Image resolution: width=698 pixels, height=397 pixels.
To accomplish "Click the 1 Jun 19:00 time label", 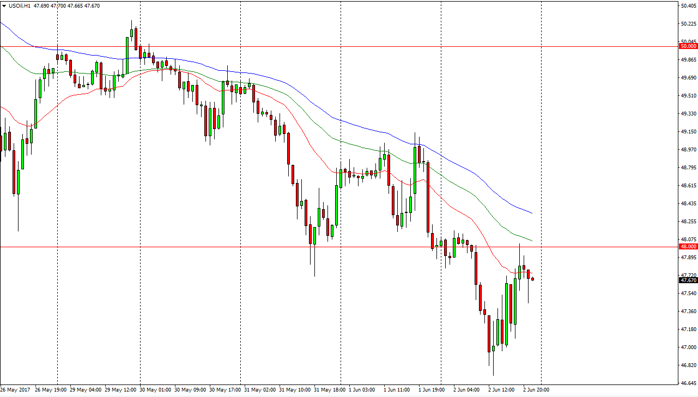I will (x=432, y=390).
